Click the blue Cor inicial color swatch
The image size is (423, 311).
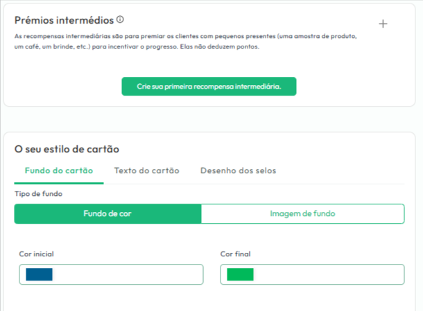pyautogui.click(x=40, y=274)
